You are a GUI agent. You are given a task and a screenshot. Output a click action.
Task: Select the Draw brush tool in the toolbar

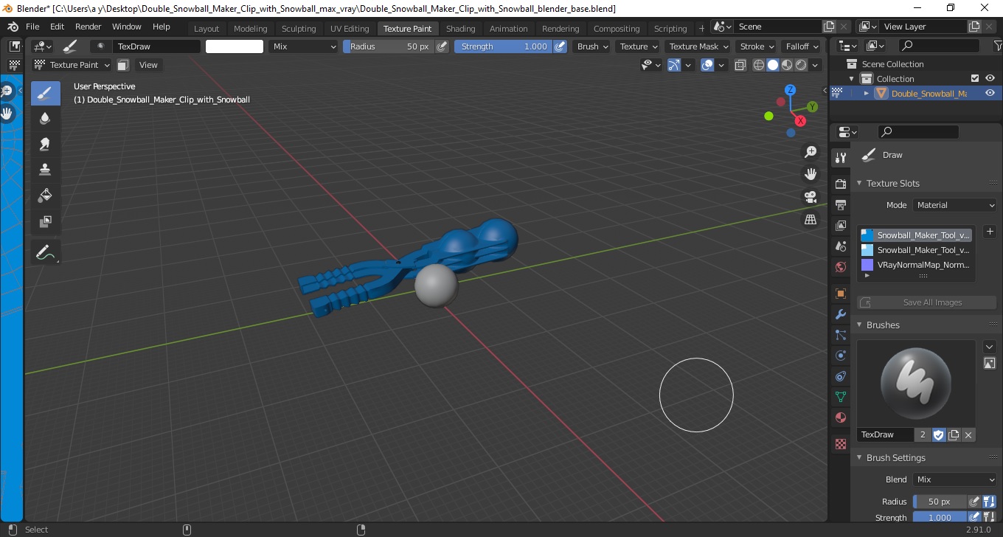coord(45,93)
